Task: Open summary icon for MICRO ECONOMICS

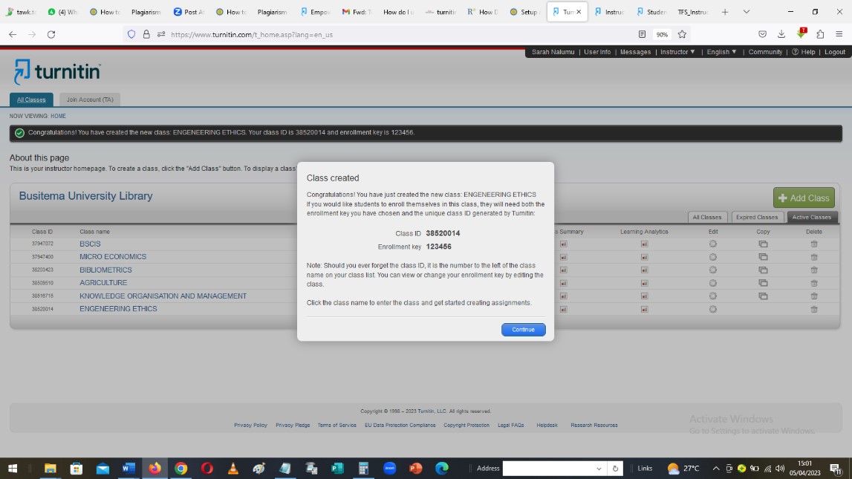Action: click(564, 257)
